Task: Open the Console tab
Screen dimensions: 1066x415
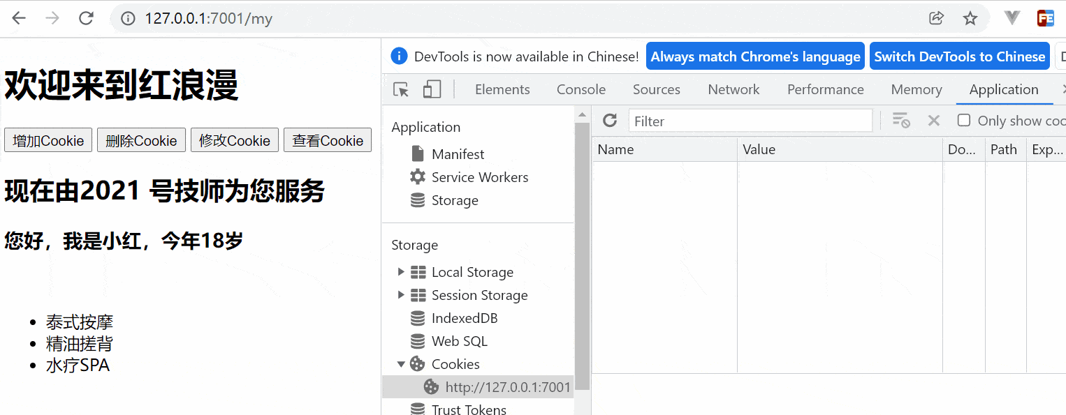Action: [x=581, y=89]
